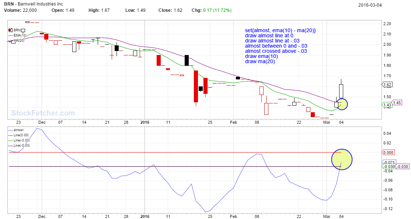
Task: Click the 0.02 indicator axis label
Action: pos(387,143)
